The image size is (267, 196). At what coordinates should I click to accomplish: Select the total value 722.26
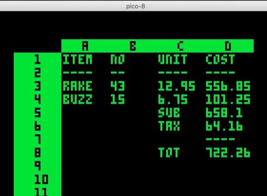tap(228, 152)
